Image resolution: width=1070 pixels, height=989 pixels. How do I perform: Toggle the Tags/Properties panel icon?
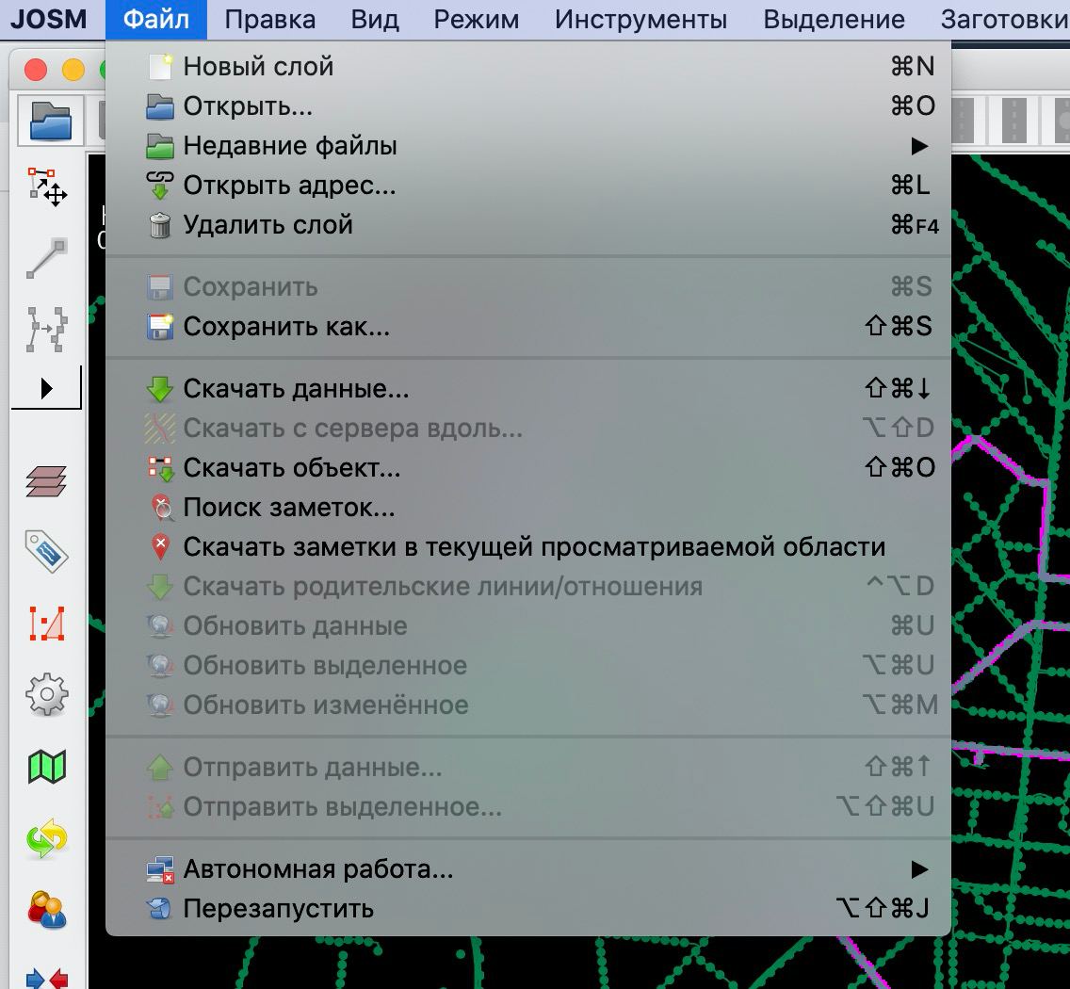(x=46, y=552)
